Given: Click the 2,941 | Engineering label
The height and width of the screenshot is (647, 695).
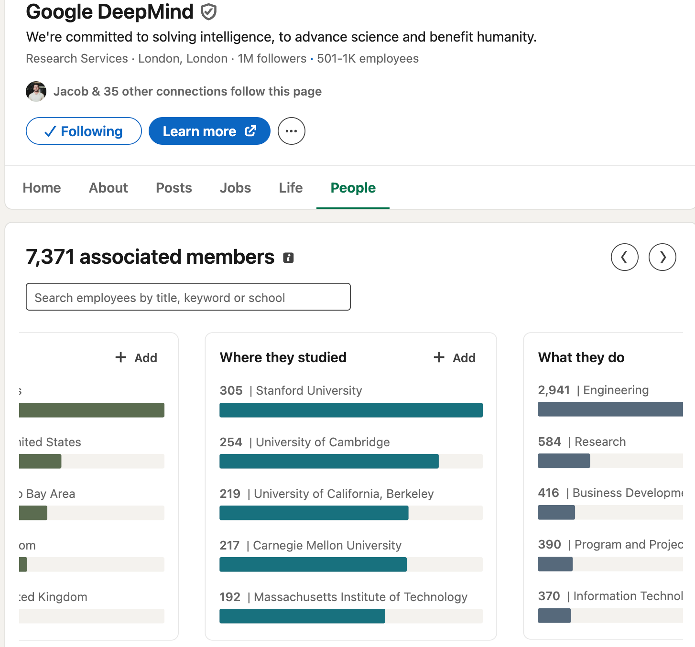Looking at the screenshot, I should [x=593, y=390].
